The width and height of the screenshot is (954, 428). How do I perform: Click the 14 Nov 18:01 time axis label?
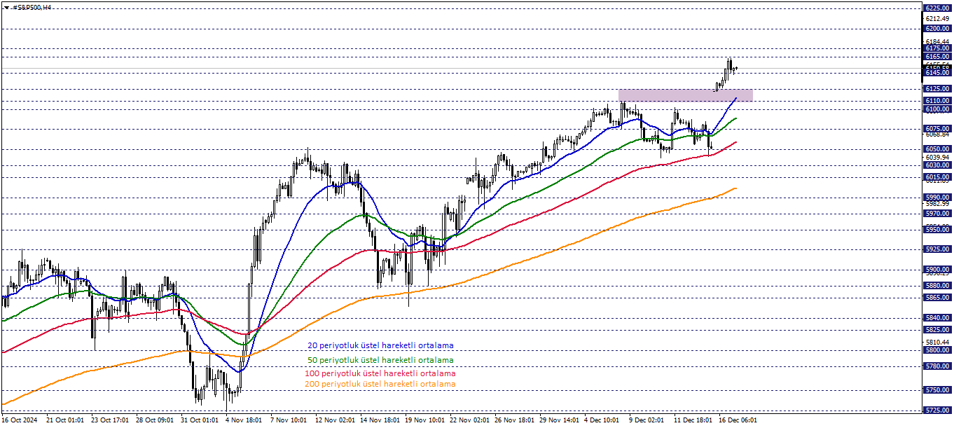(x=379, y=420)
